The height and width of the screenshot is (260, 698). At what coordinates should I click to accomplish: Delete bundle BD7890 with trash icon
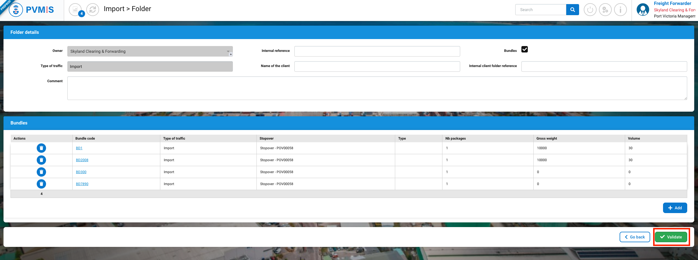(41, 184)
